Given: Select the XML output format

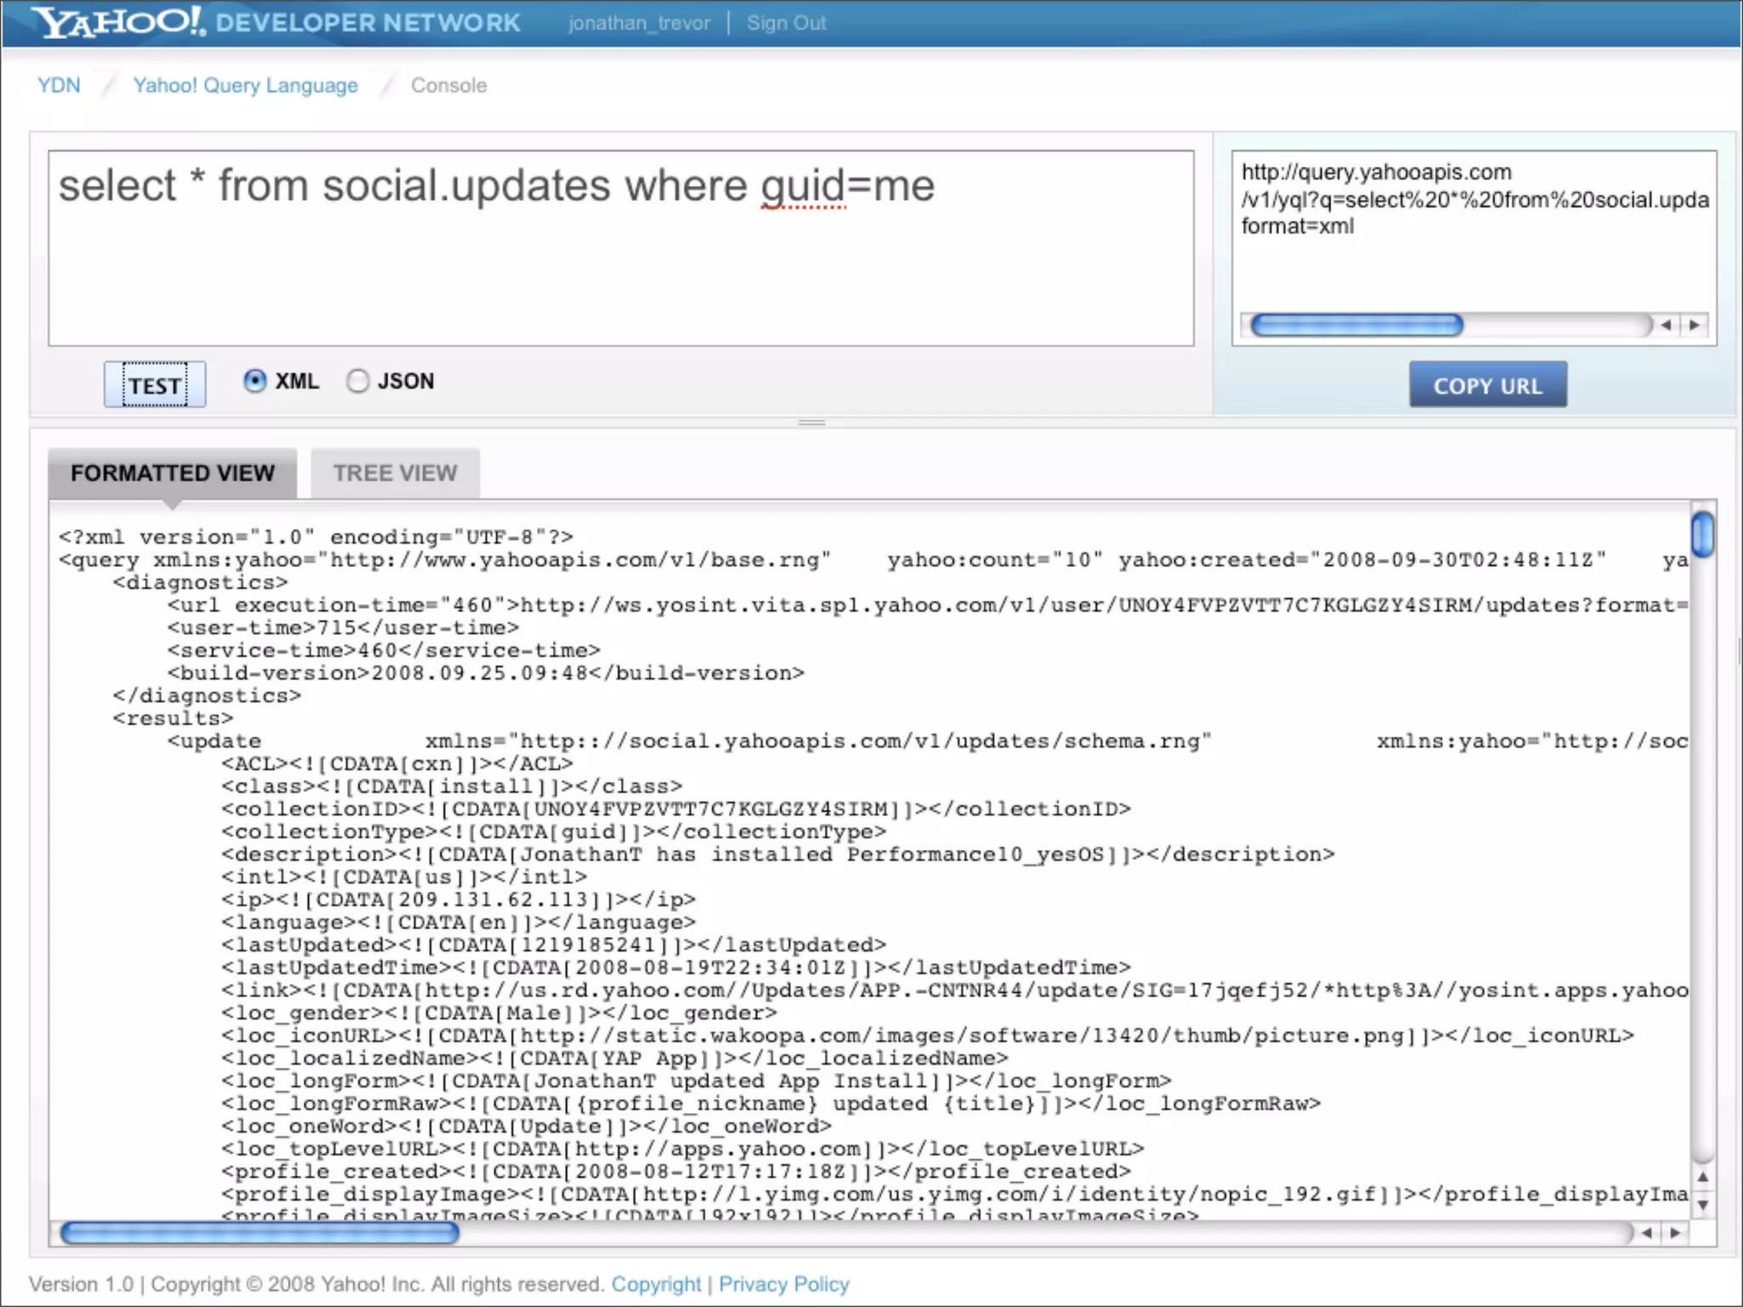Looking at the screenshot, I should 254,380.
